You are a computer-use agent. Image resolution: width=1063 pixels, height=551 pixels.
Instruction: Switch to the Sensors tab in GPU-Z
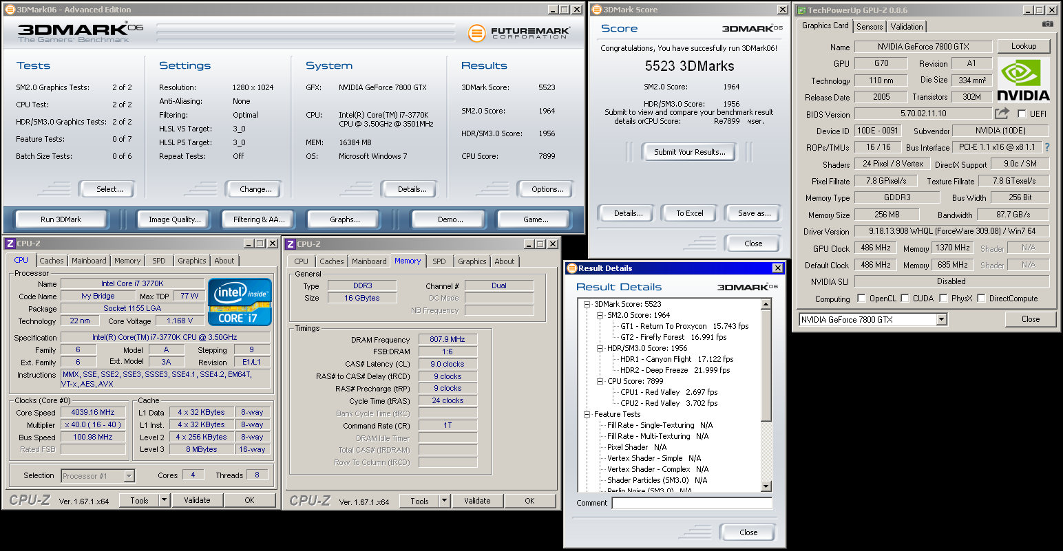(870, 27)
